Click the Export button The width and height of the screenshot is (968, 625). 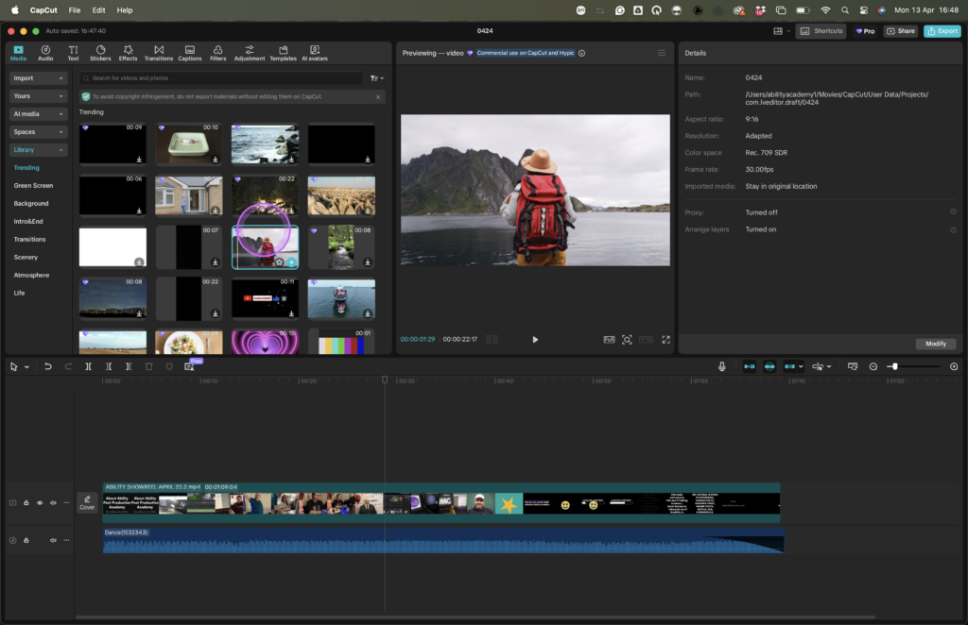coord(942,31)
